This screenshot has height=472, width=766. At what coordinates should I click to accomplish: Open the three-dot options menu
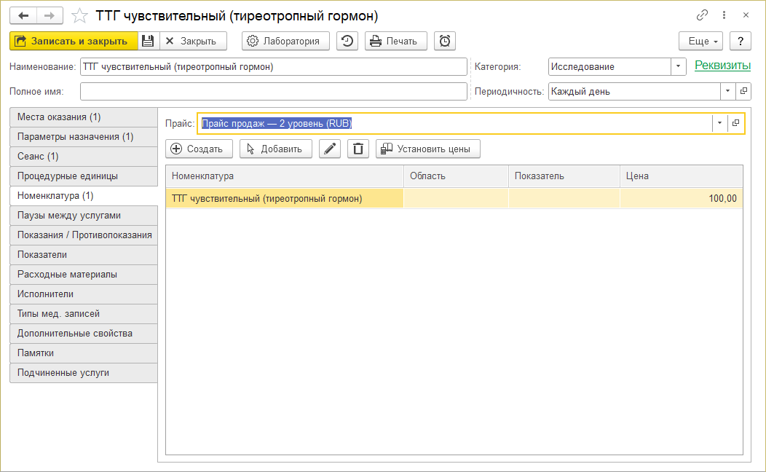(x=724, y=15)
